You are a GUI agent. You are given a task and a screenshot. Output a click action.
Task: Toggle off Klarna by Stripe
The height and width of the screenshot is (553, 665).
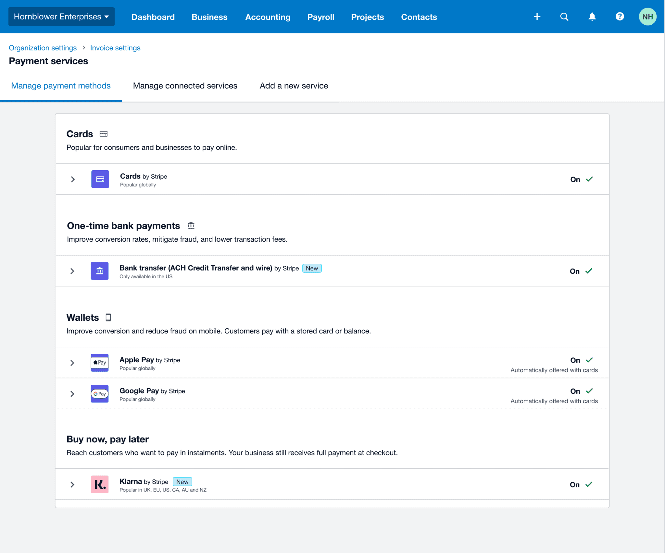(581, 484)
